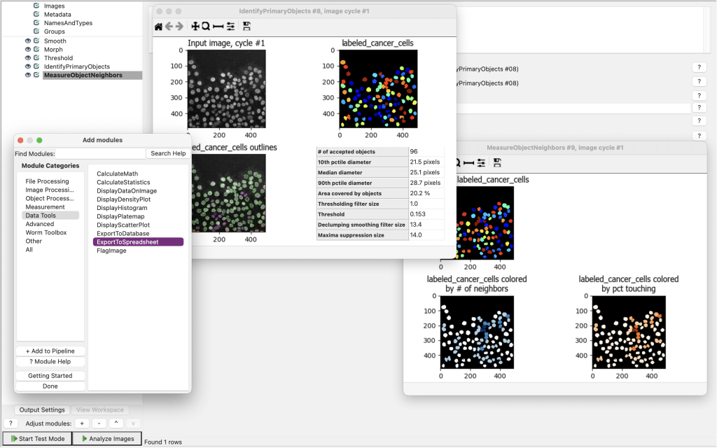Choose the Advanced module category
This screenshot has width=717, height=448.
click(x=39, y=224)
